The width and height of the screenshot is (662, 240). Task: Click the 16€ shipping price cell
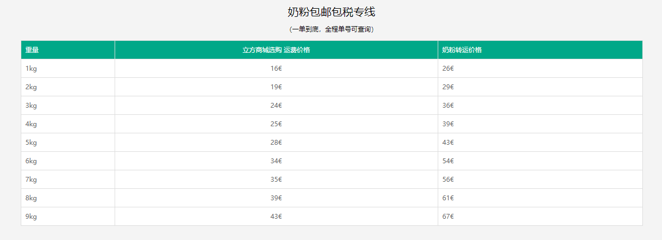tap(276, 69)
